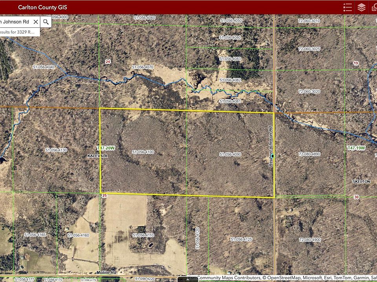
Task: Click the SKELTON township label
Action: 361,181
